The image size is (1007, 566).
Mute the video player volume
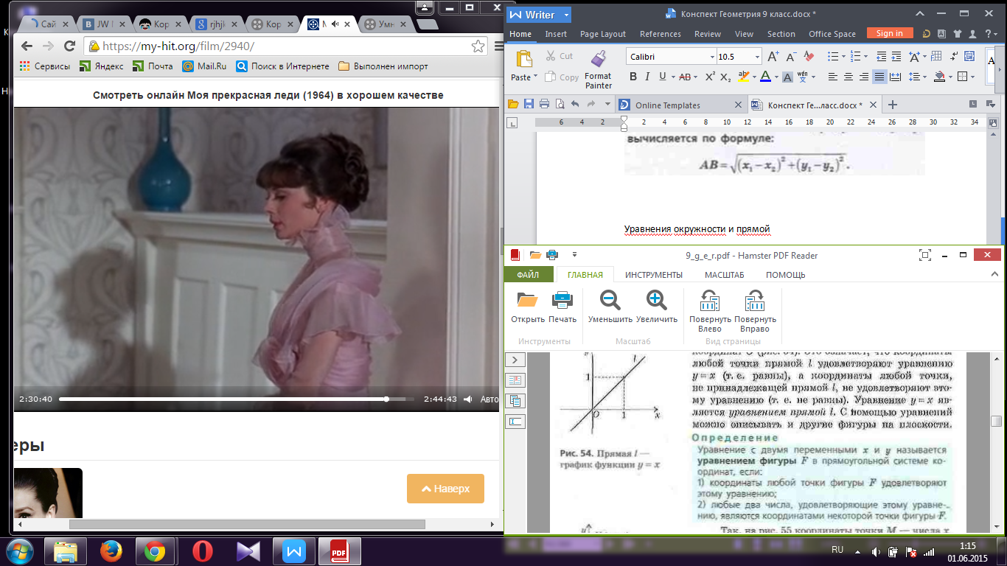(x=467, y=399)
